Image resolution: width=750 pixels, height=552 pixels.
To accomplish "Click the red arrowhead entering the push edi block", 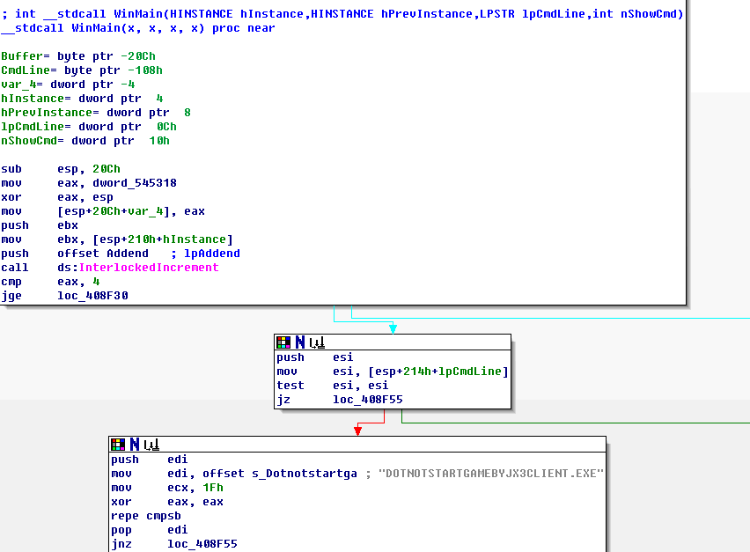I will pos(357,430).
